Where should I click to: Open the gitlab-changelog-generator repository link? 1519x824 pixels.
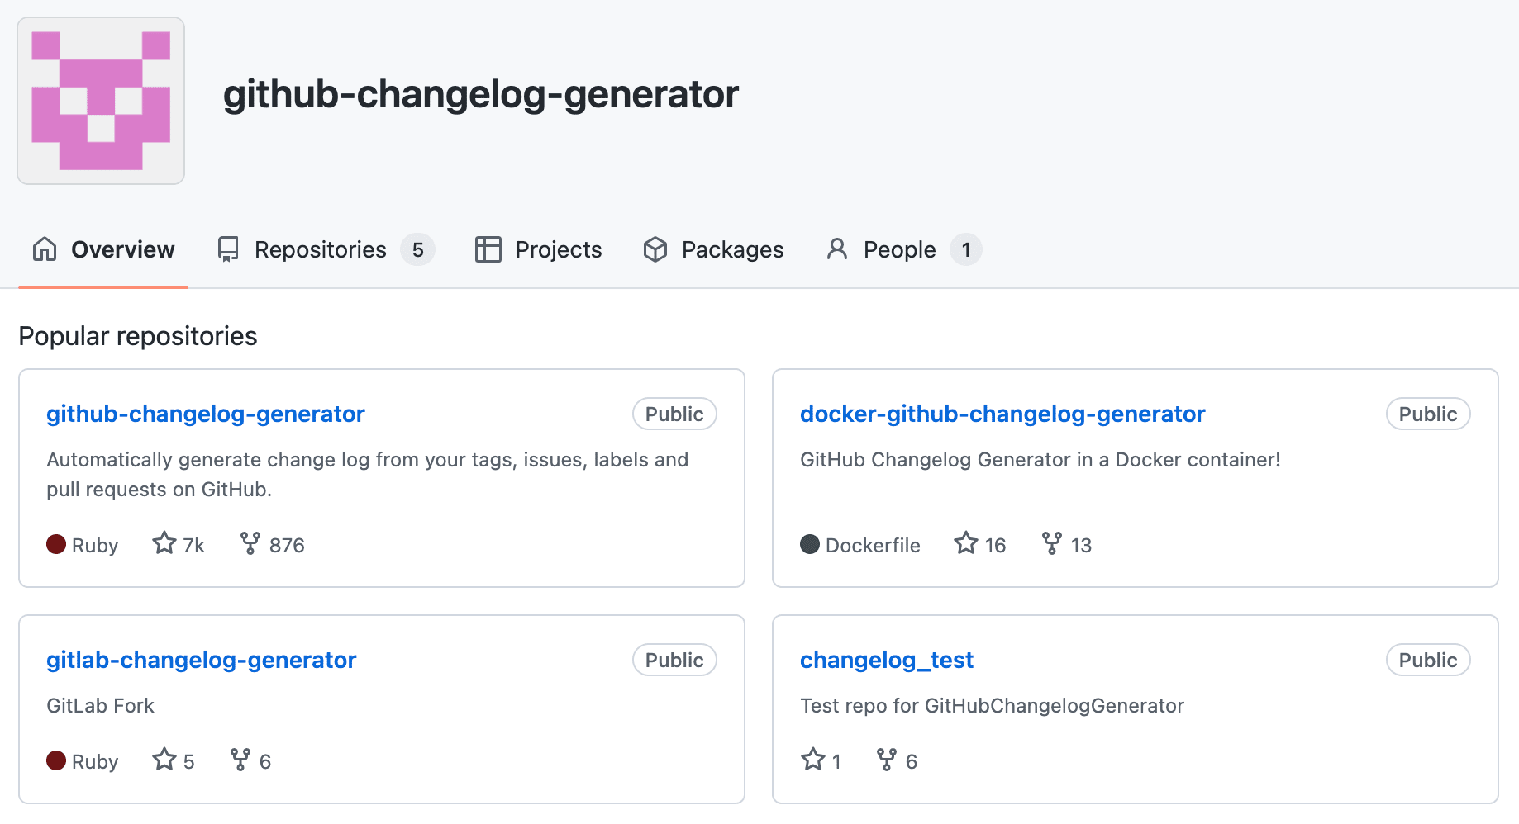point(202,660)
